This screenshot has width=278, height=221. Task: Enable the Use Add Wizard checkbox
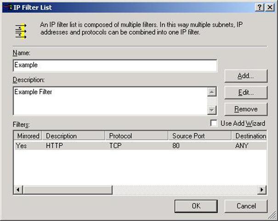[x=214, y=123]
